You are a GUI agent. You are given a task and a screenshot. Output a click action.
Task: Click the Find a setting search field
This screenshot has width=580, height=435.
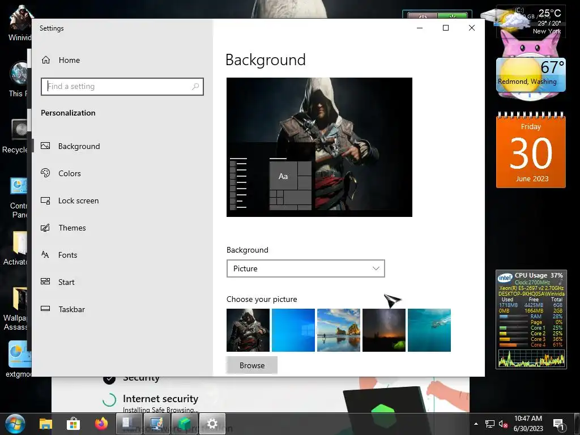coord(122,87)
